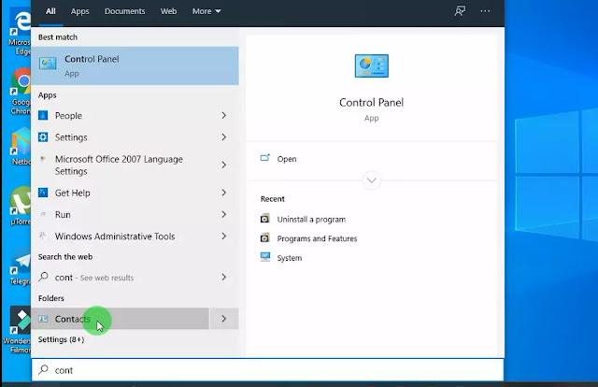This screenshot has width=598, height=387.
Task: Expand the Windows Administrative Tools arrow
Action: point(224,236)
